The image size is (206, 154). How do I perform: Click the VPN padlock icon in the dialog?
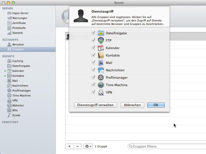click(101, 92)
